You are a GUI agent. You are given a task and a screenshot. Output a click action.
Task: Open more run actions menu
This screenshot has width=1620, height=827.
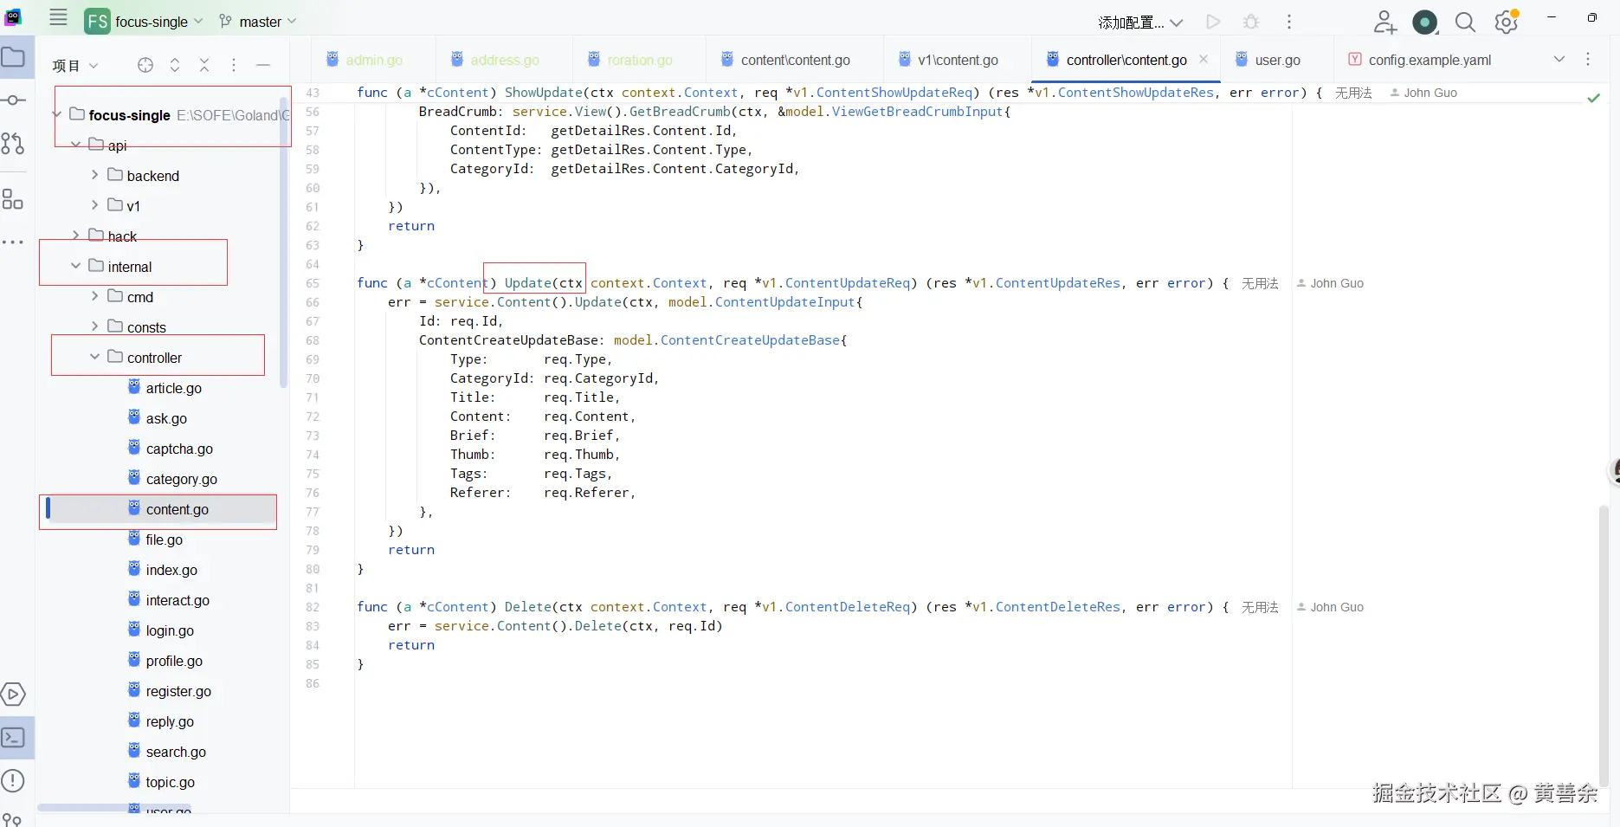1289,22
